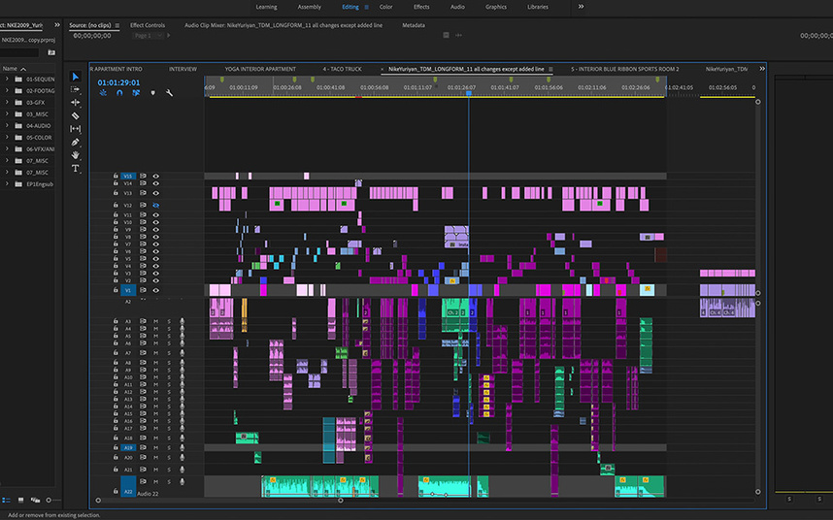Expand the 04-AUDIO bin
The image size is (833, 520).
click(x=8, y=125)
